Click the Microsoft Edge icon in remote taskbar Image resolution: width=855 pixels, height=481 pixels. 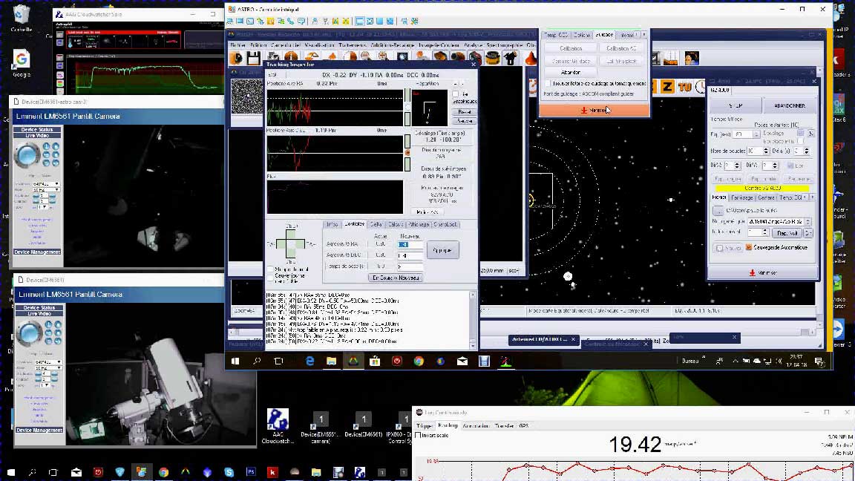tap(310, 361)
